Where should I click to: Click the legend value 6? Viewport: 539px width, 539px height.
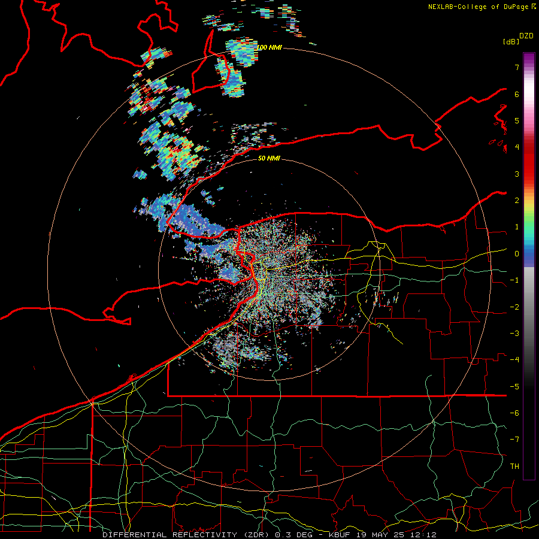(x=517, y=94)
